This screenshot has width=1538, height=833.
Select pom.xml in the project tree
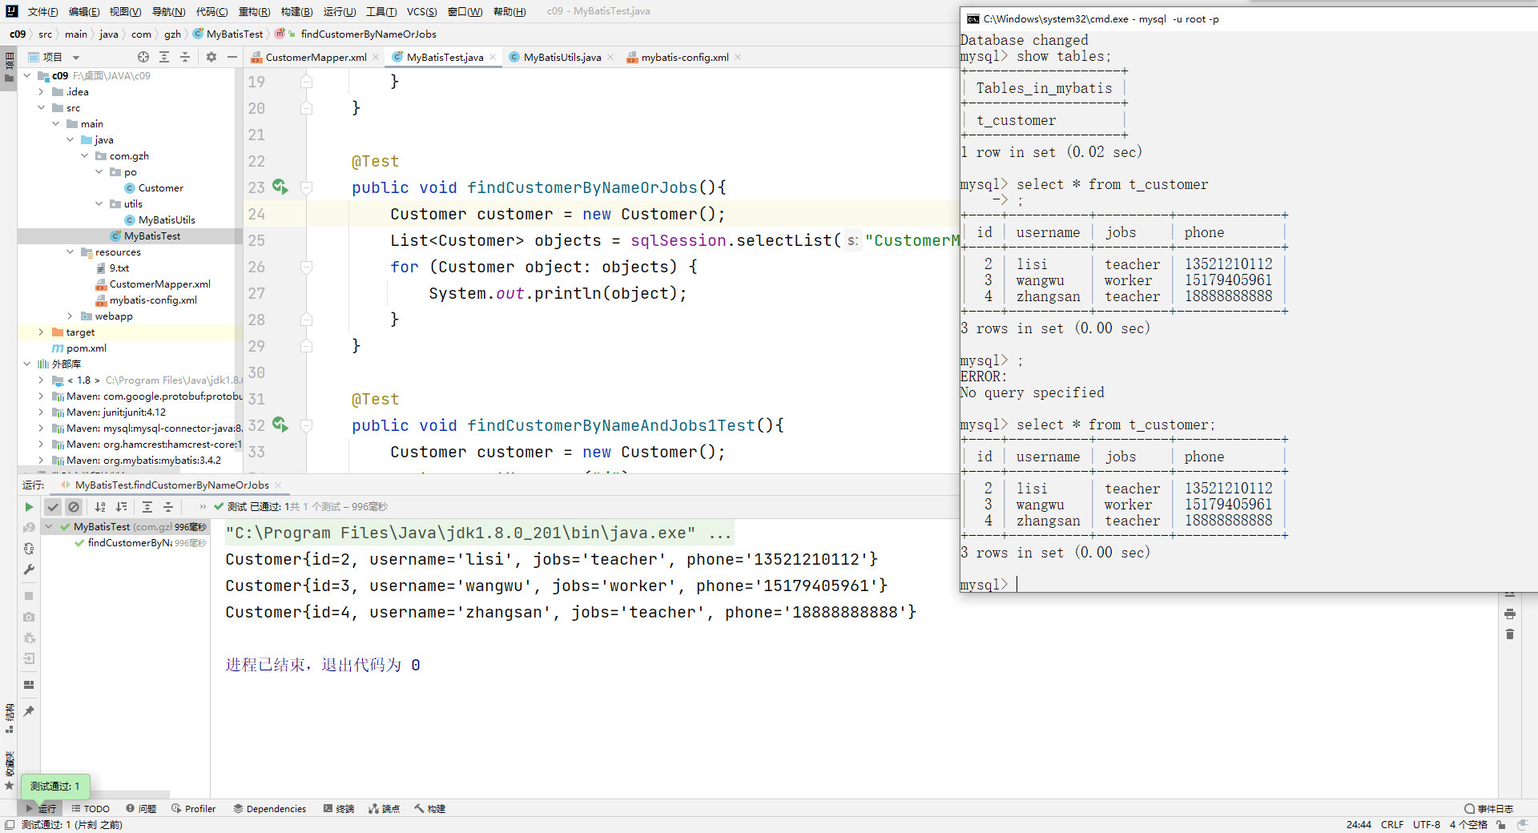click(x=79, y=348)
